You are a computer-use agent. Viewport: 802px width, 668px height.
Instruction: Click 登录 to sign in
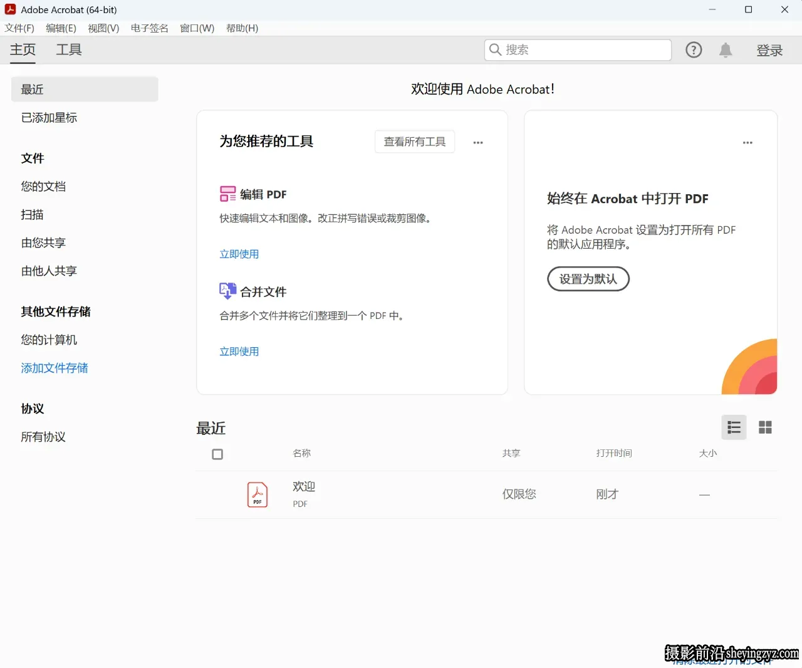(x=769, y=50)
